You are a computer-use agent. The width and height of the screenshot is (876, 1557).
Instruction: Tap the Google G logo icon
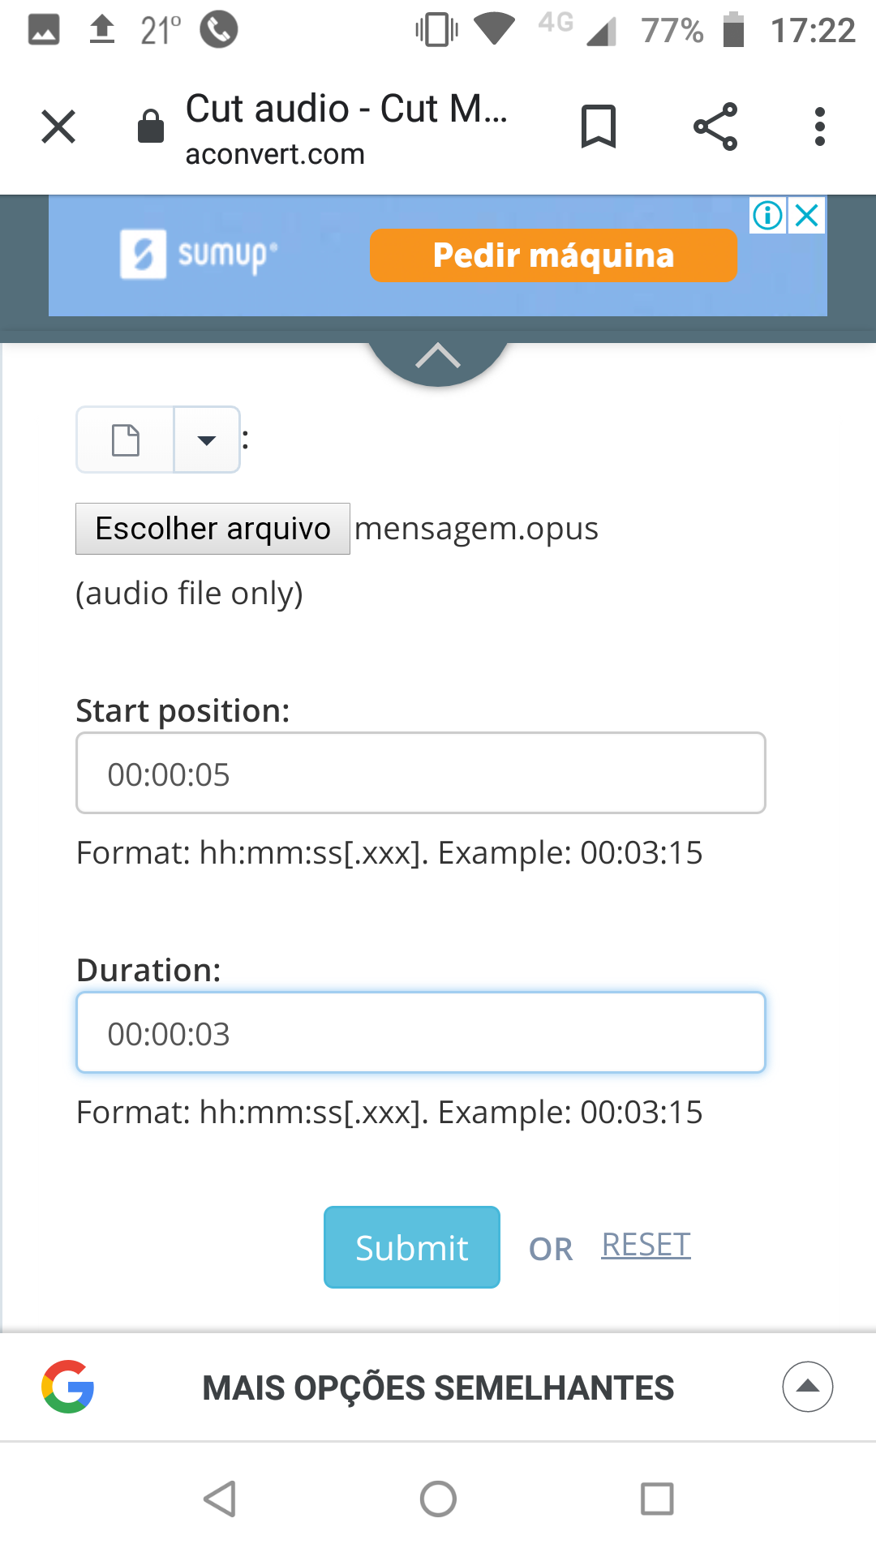pos(68,1387)
